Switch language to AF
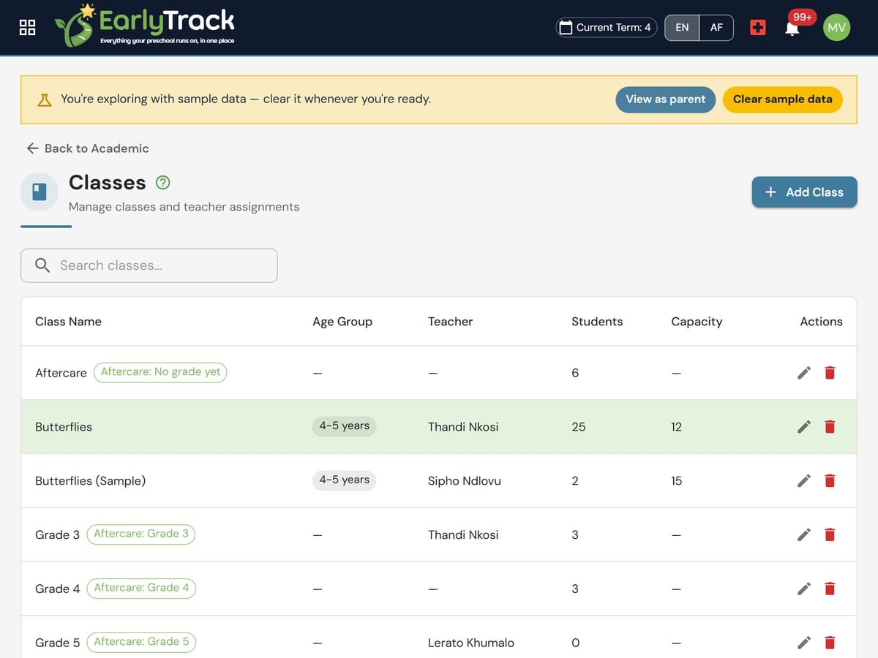Viewport: 878px width, 658px height. (716, 27)
